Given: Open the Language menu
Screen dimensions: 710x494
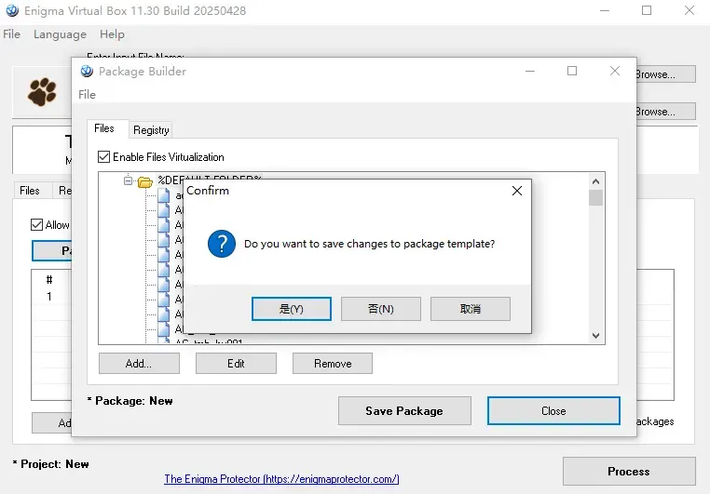Looking at the screenshot, I should click(x=60, y=34).
